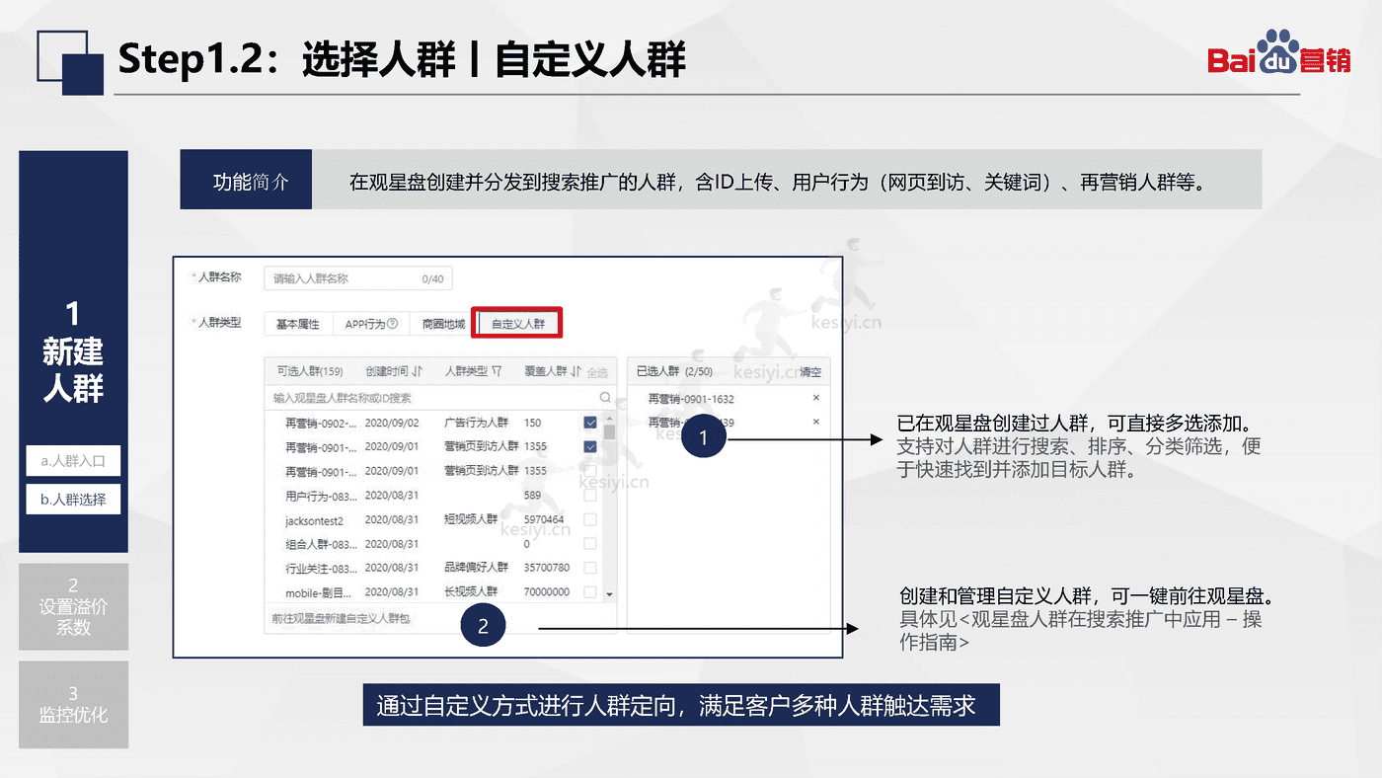Click the scrollbar down arrow in the list
This screenshot has width=1382, height=778.
(609, 593)
